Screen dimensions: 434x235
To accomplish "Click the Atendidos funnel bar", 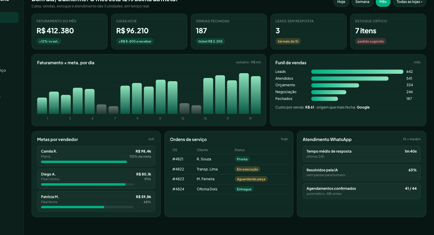I will 350,78.
